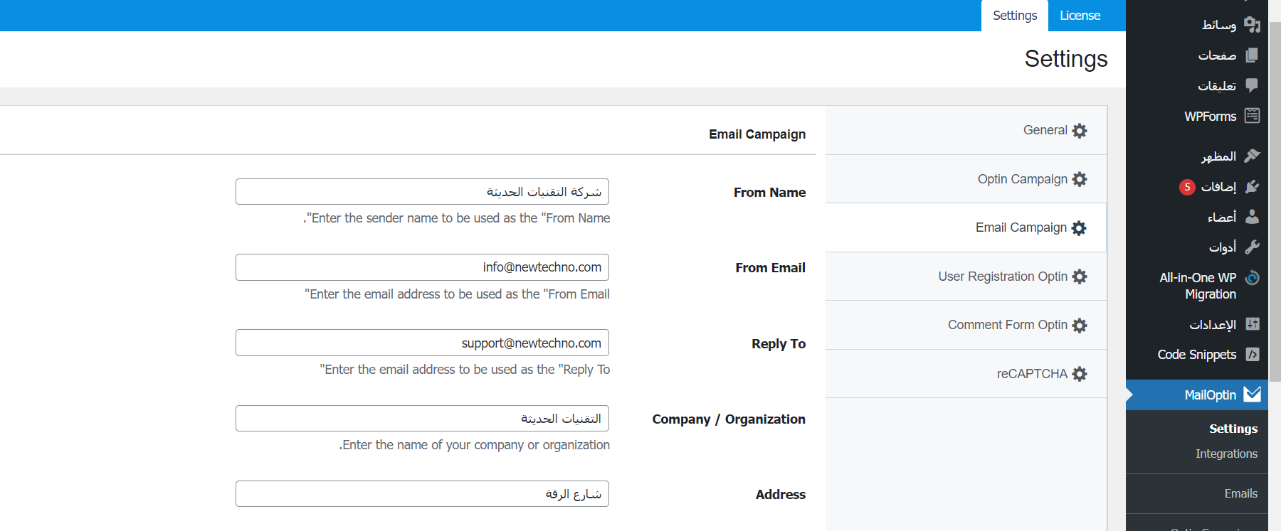
Task: Select the gear icon beside Optin Campaign
Action: coord(1080,179)
